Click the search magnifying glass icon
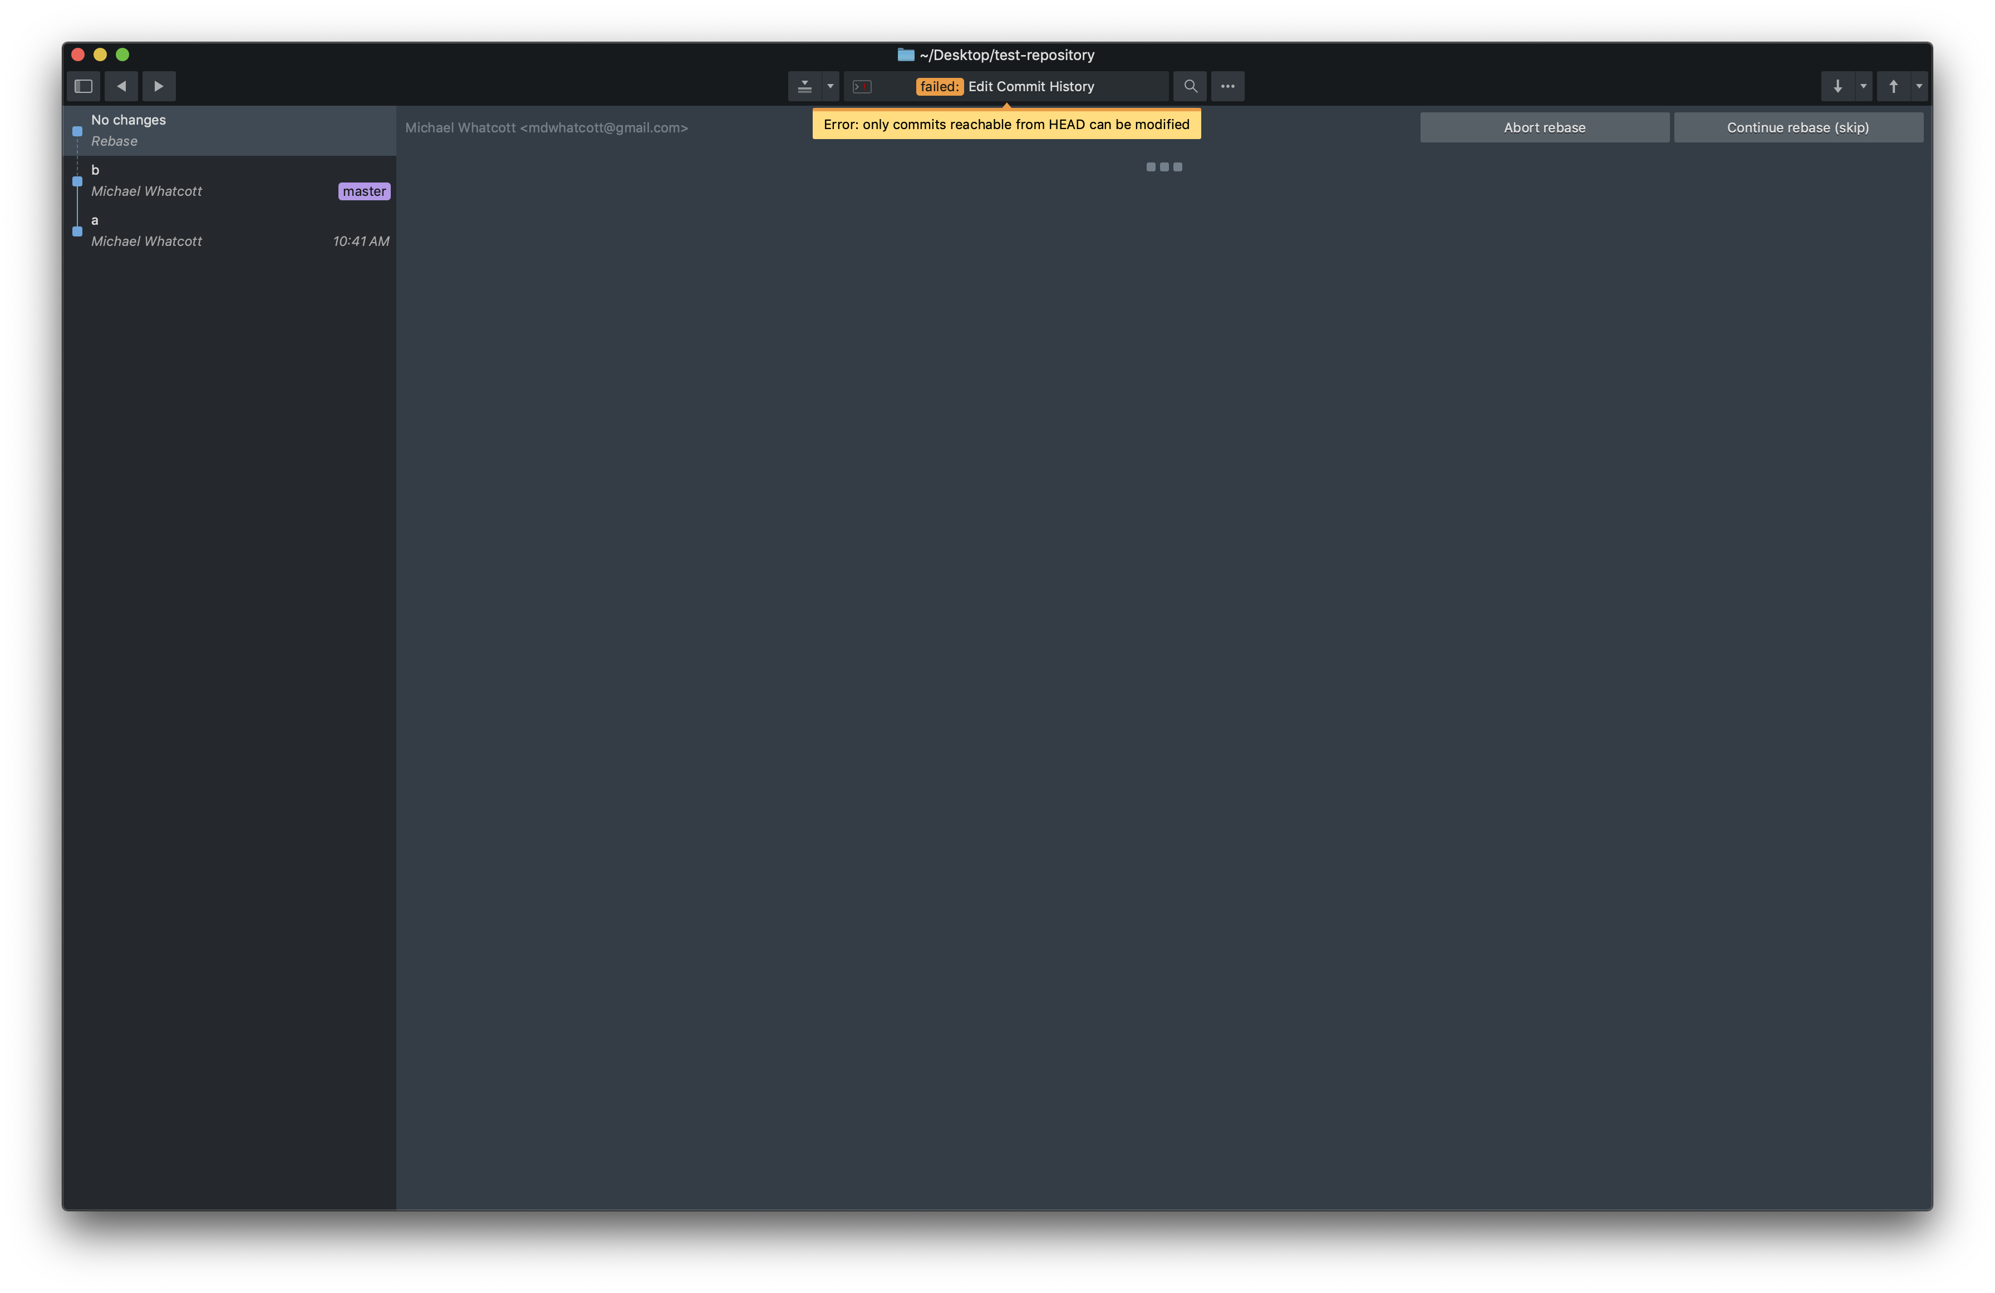 1188,86
